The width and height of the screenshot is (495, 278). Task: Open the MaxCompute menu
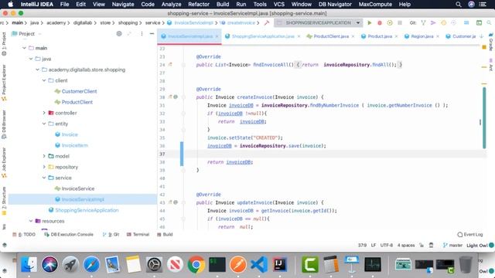point(375,5)
